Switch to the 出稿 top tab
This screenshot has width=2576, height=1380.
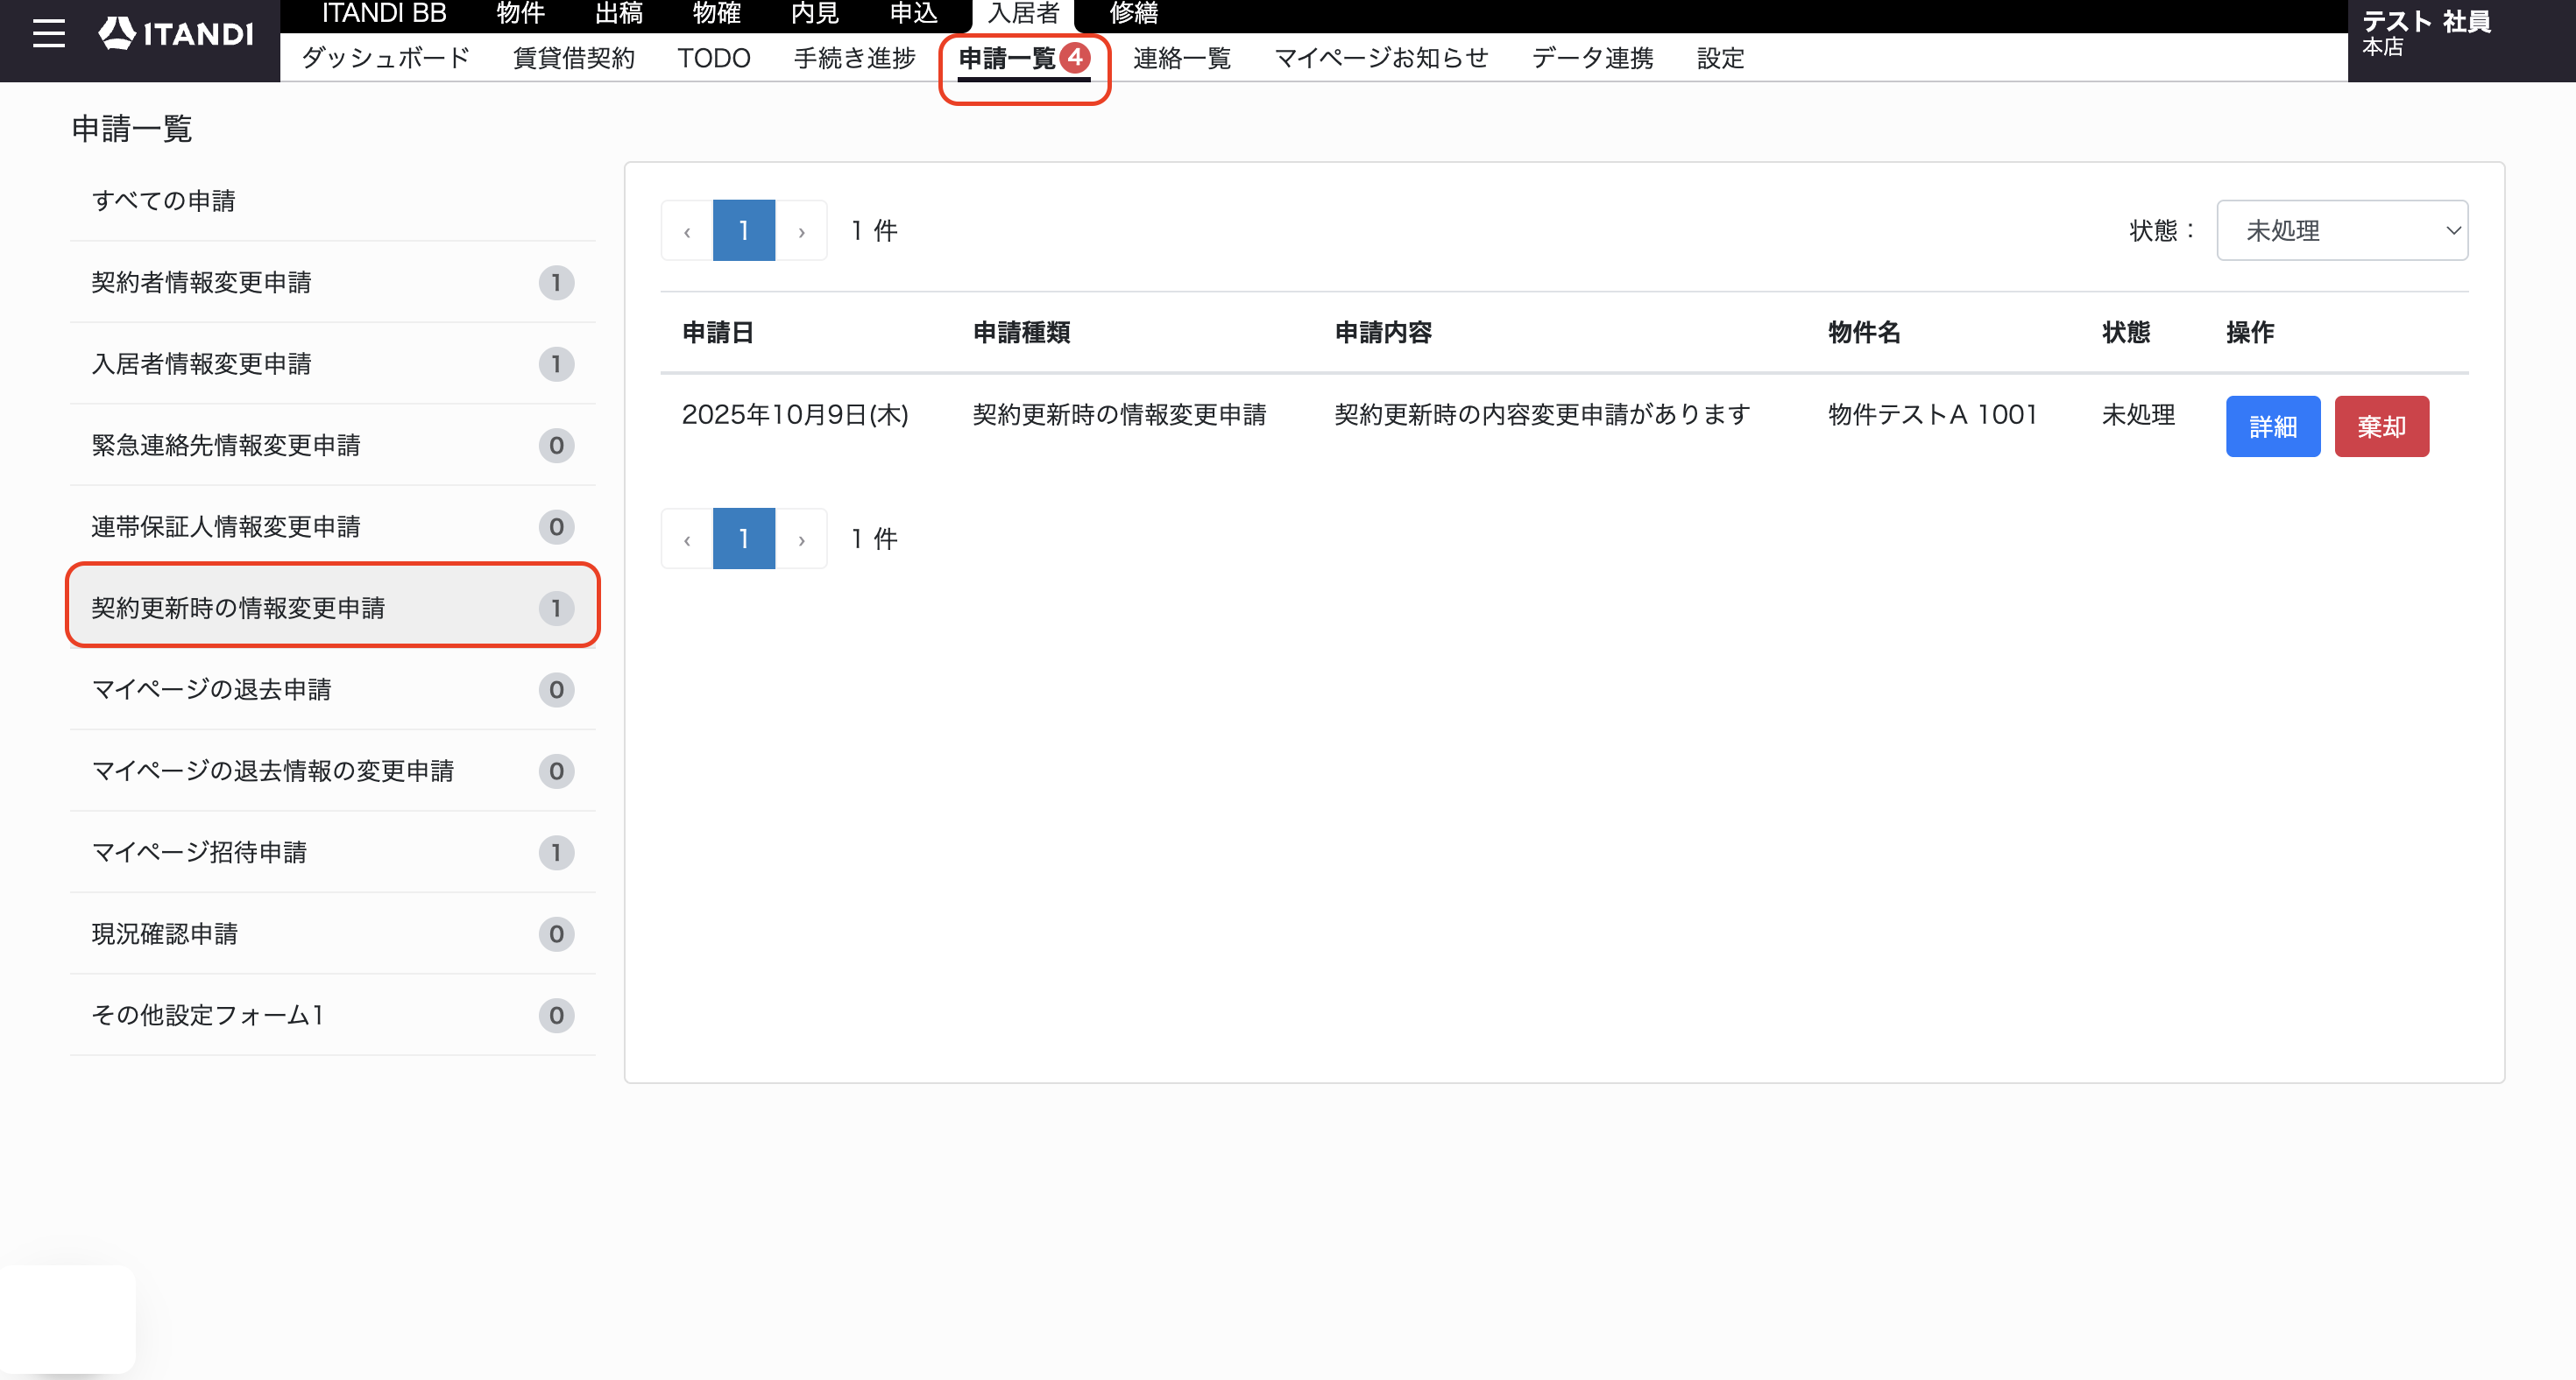(619, 14)
